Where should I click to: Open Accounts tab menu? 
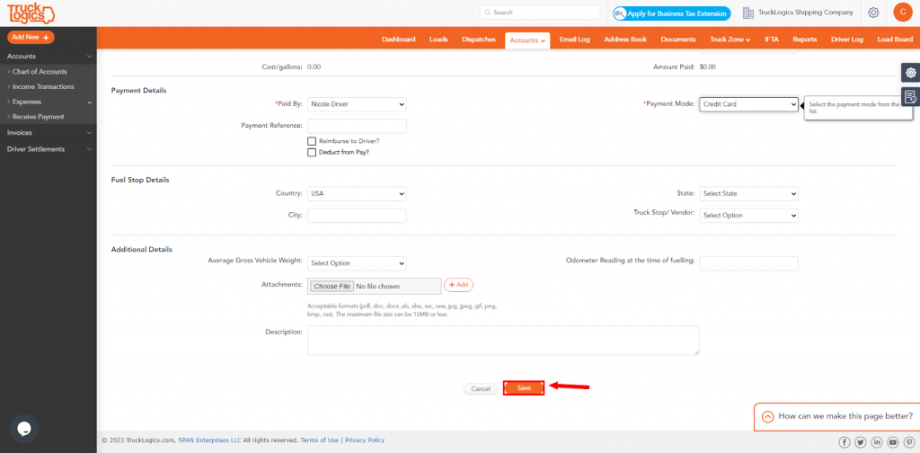(527, 40)
